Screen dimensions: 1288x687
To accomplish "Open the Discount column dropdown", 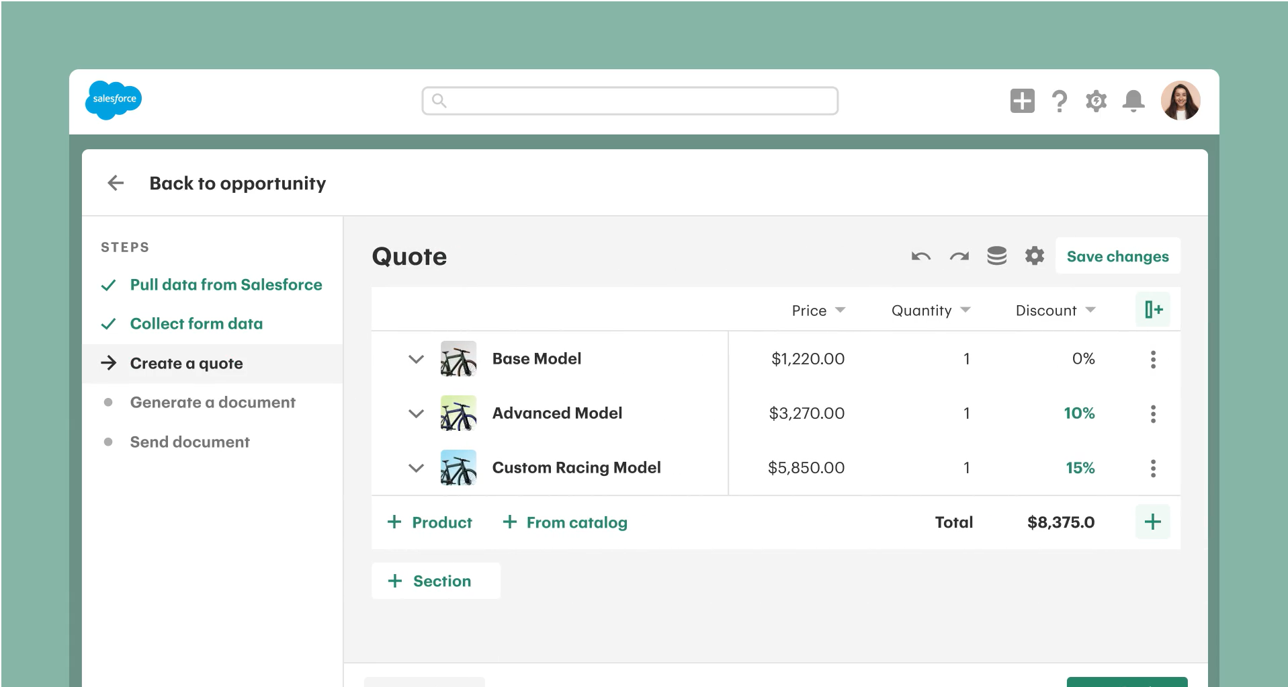I will [1090, 310].
